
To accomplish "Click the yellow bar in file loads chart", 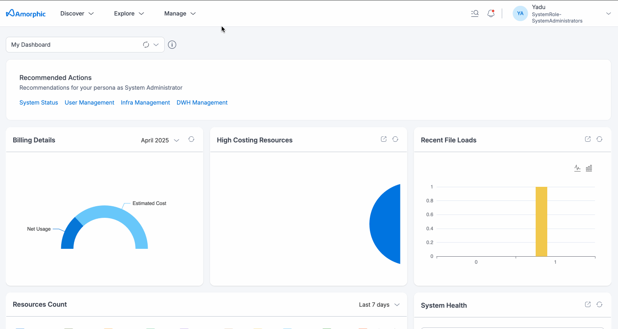I will click(x=541, y=222).
